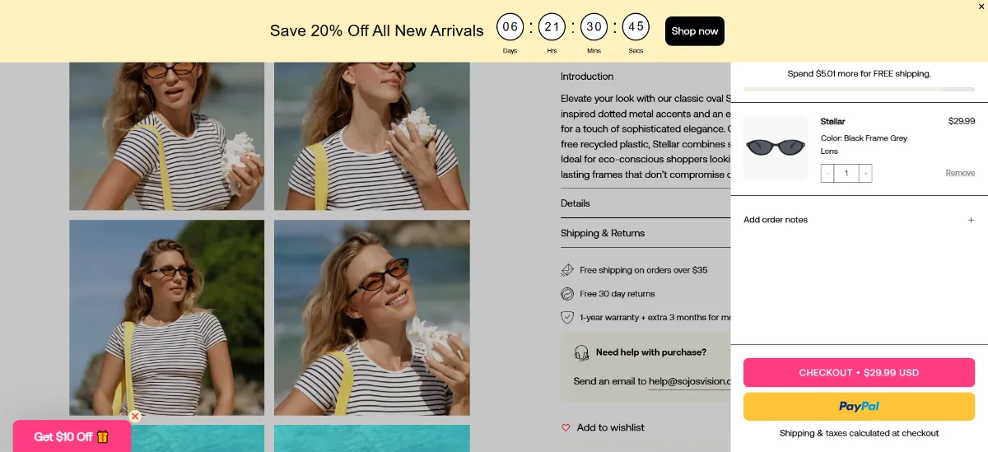Pay with the PayPal button
The width and height of the screenshot is (988, 452).
pos(859,407)
